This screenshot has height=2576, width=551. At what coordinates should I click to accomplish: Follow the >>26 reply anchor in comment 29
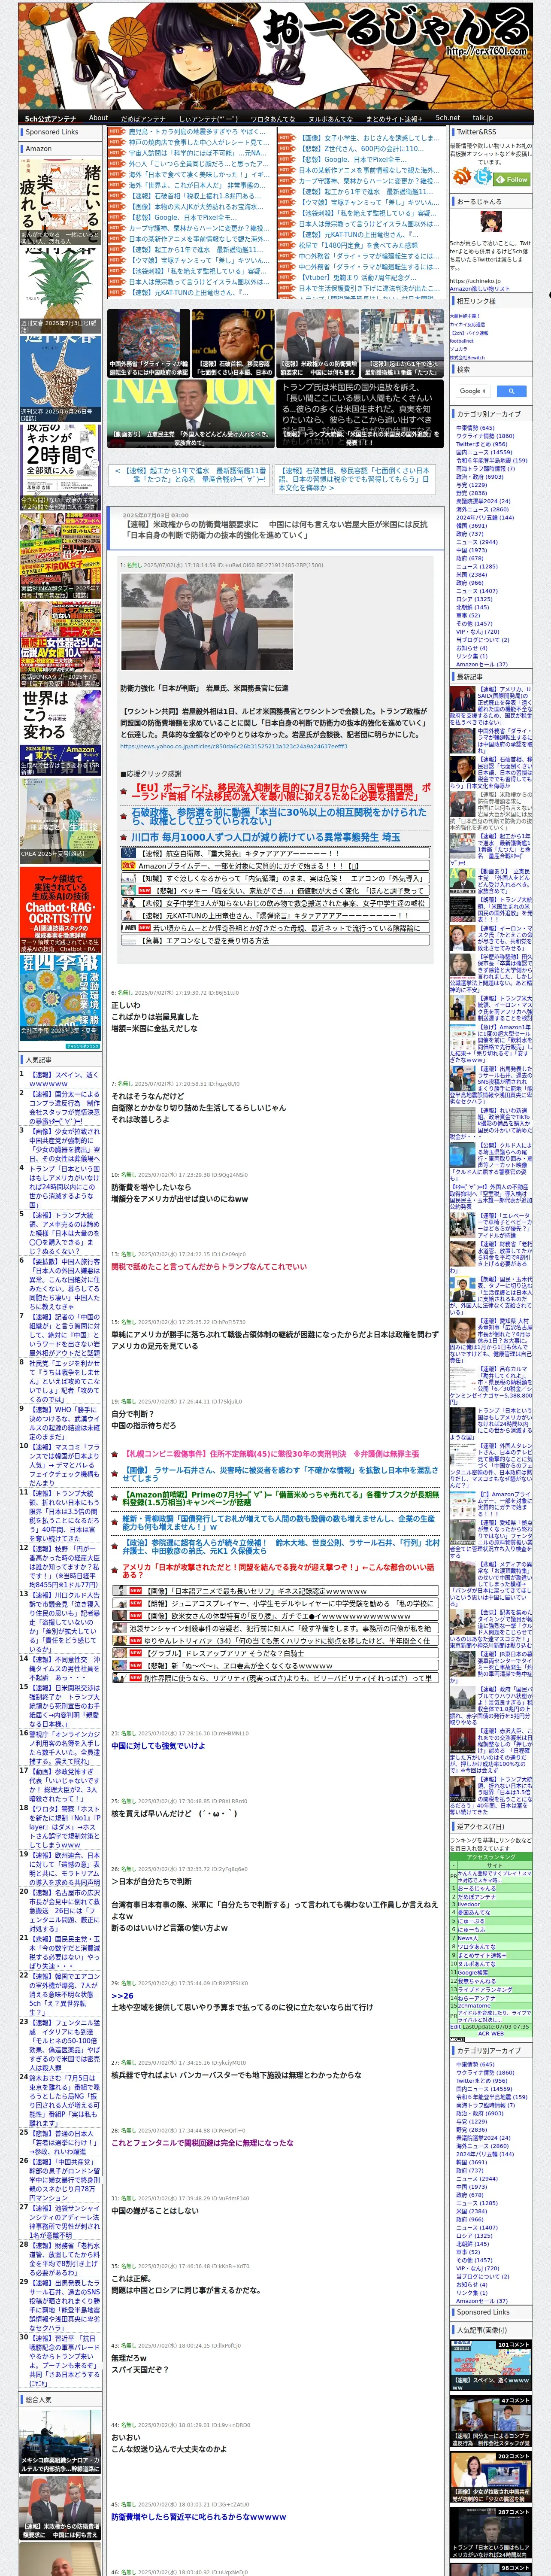(121, 1996)
